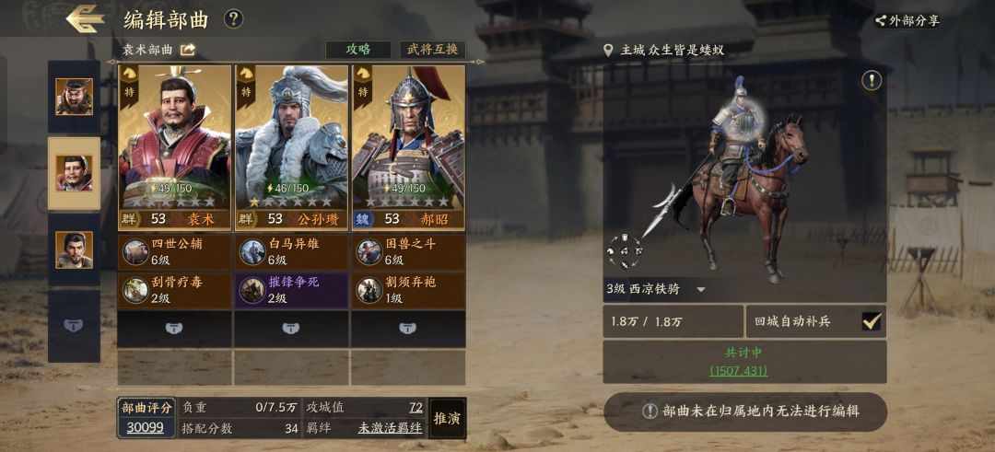Click share icon beside 袁术部曲

pos(188,50)
